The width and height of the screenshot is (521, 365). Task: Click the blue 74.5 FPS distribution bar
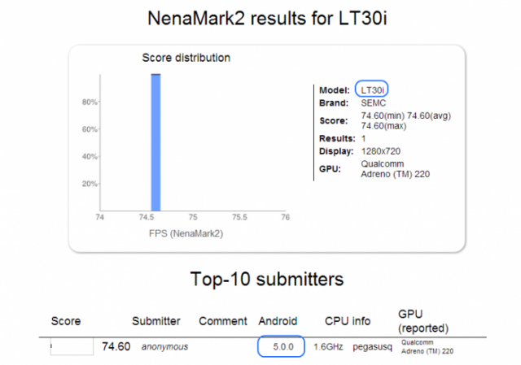pyautogui.click(x=155, y=142)
